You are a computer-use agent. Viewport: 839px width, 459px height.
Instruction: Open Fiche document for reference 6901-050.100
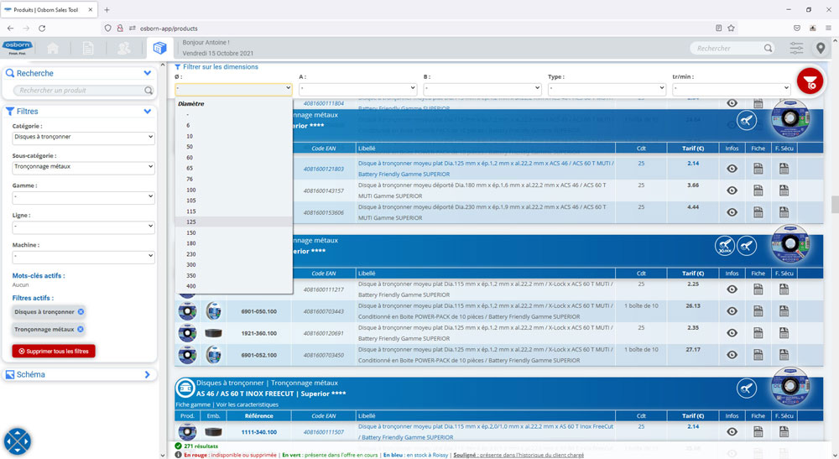click(x=758, y=311)
